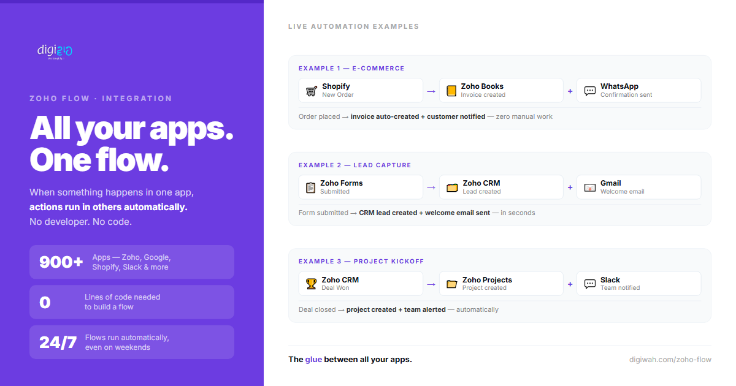Click the 'EXAMPLE 2 — LEAD CAPTURE' heading

[355, 165]
